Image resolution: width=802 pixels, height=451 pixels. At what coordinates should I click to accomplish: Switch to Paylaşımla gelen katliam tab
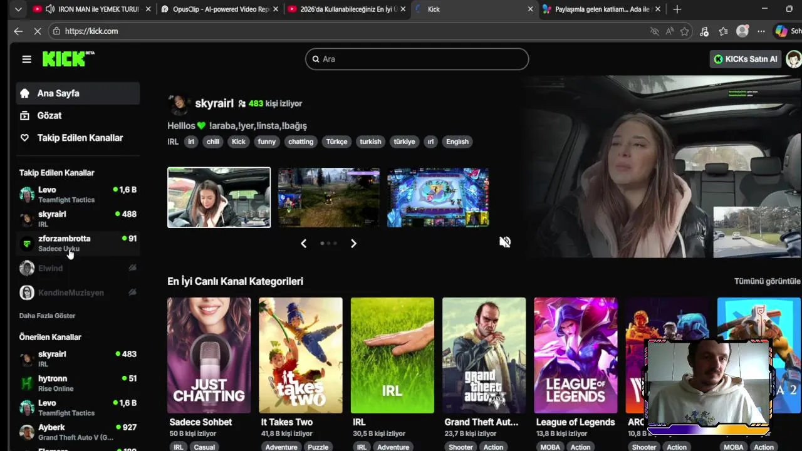tap(601, 9)
